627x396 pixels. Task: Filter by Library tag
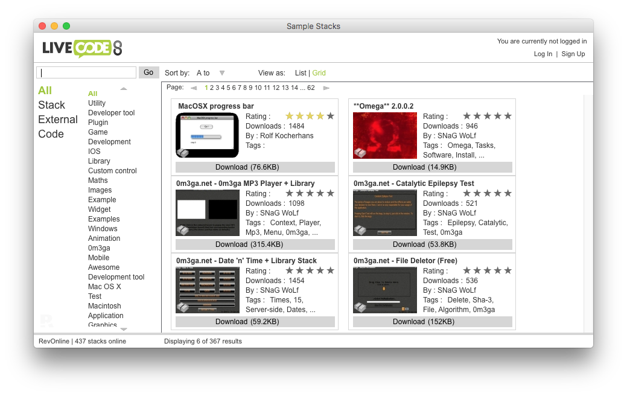pos(99,161)
